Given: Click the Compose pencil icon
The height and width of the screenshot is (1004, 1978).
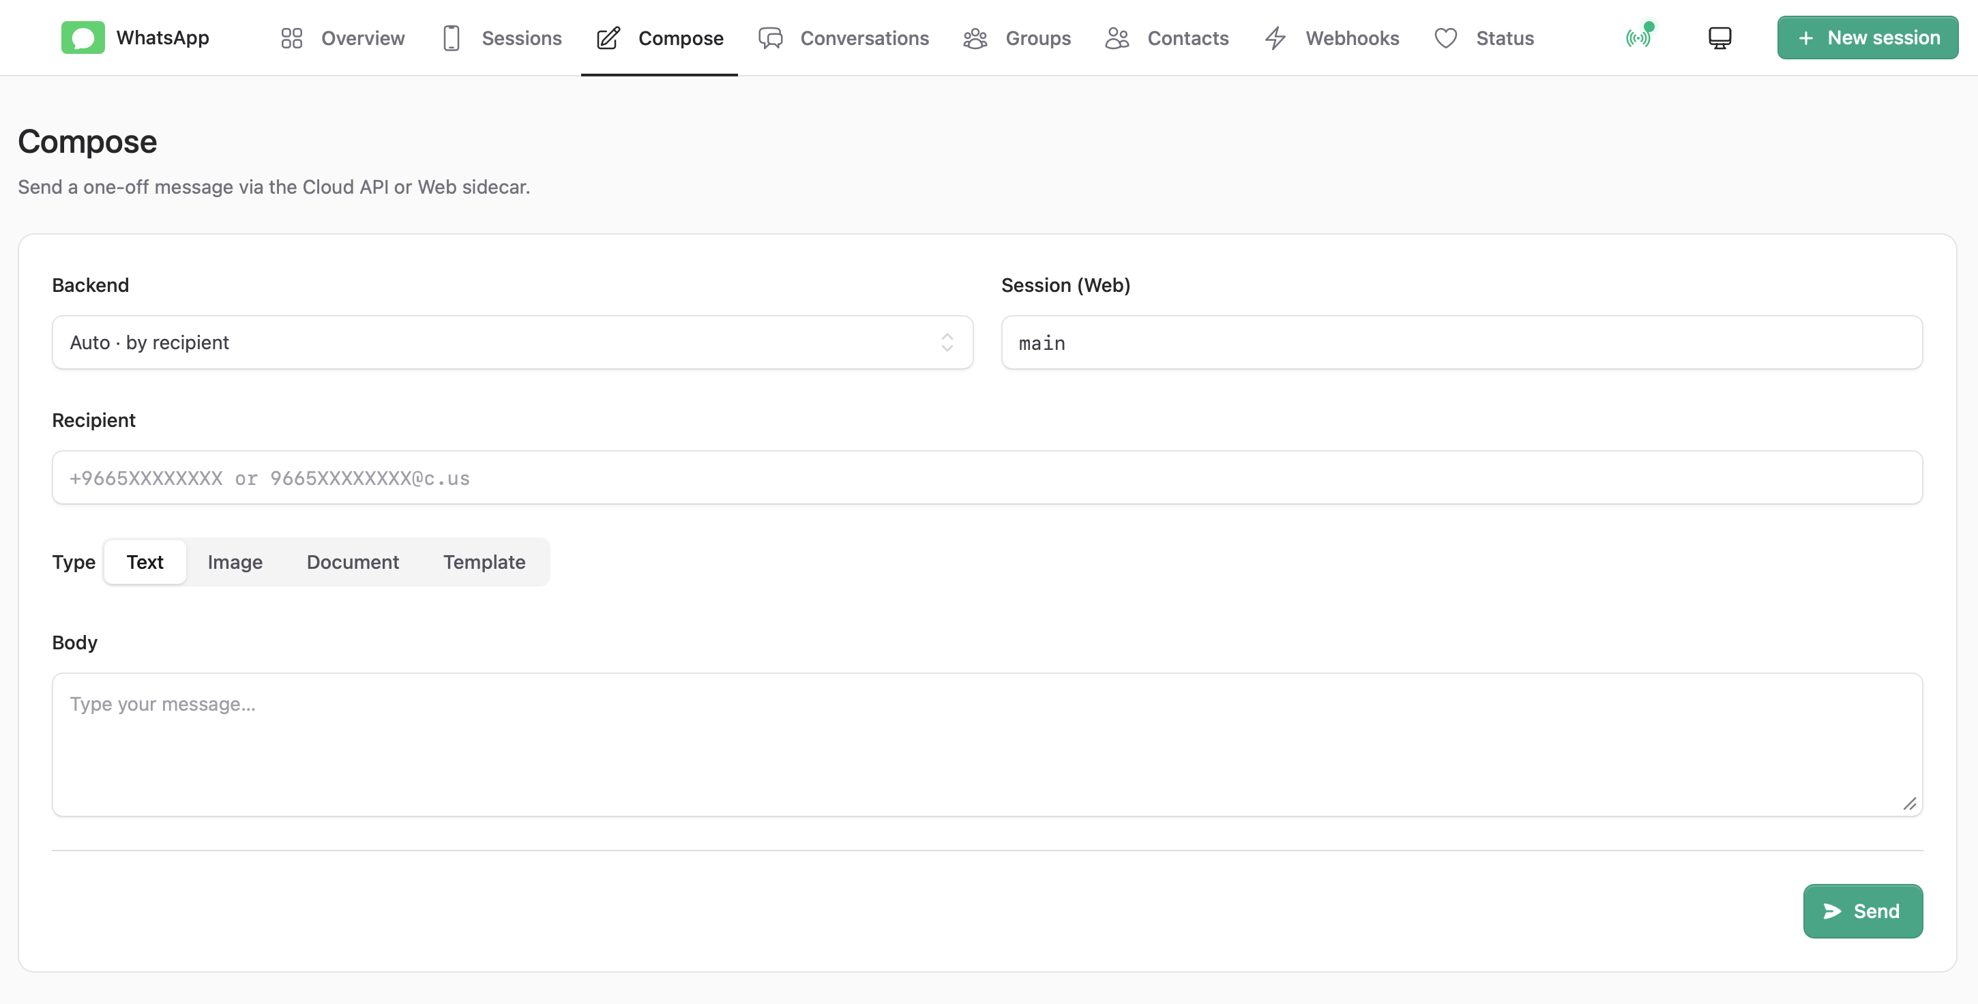Looking at the screenshot, I should (x=608, y=38).
